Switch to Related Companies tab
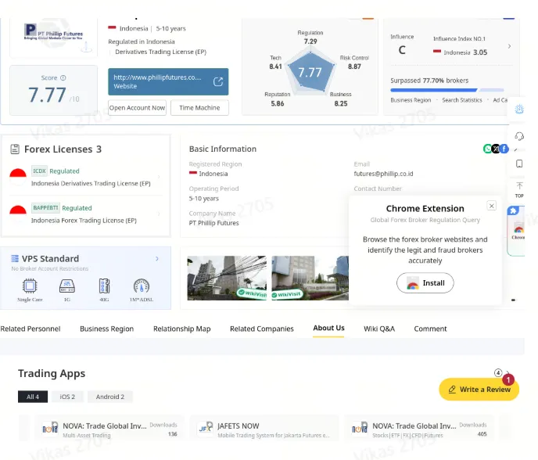The image size is (538, 460). tap(262, 329)
